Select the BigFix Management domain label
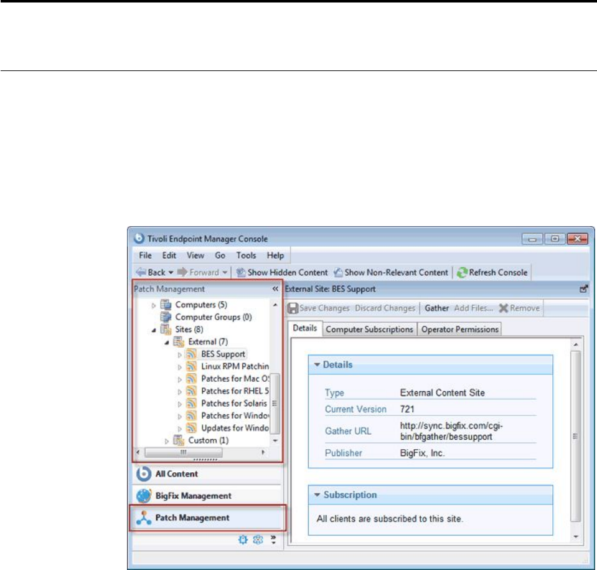Viewport: 597px width, 570px height. 194,496
